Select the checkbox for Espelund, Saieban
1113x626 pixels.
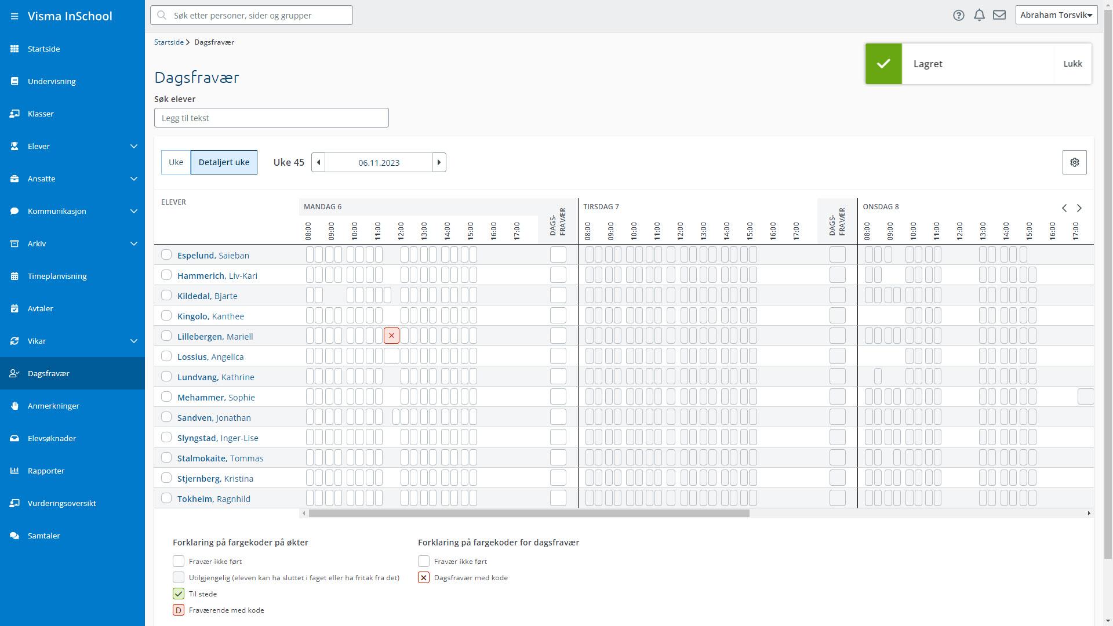point(166,254)
